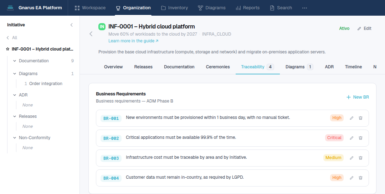Click the Inventory folder icon
Viewport: 385px width, 194px height.
tap(163, 8)
